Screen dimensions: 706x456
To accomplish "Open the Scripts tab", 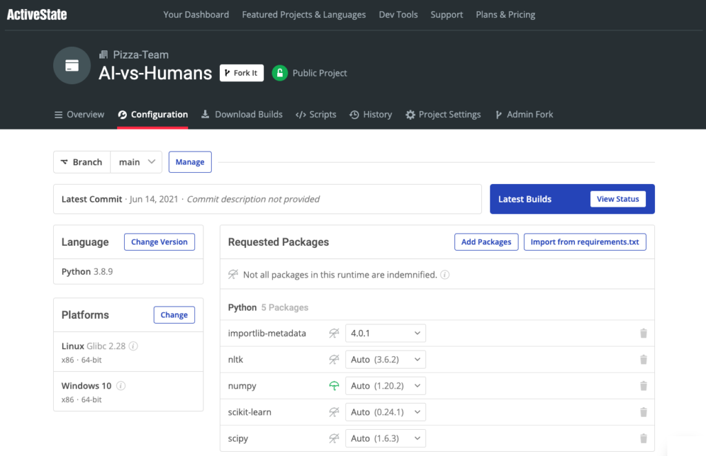I will [x=316, y=114].
